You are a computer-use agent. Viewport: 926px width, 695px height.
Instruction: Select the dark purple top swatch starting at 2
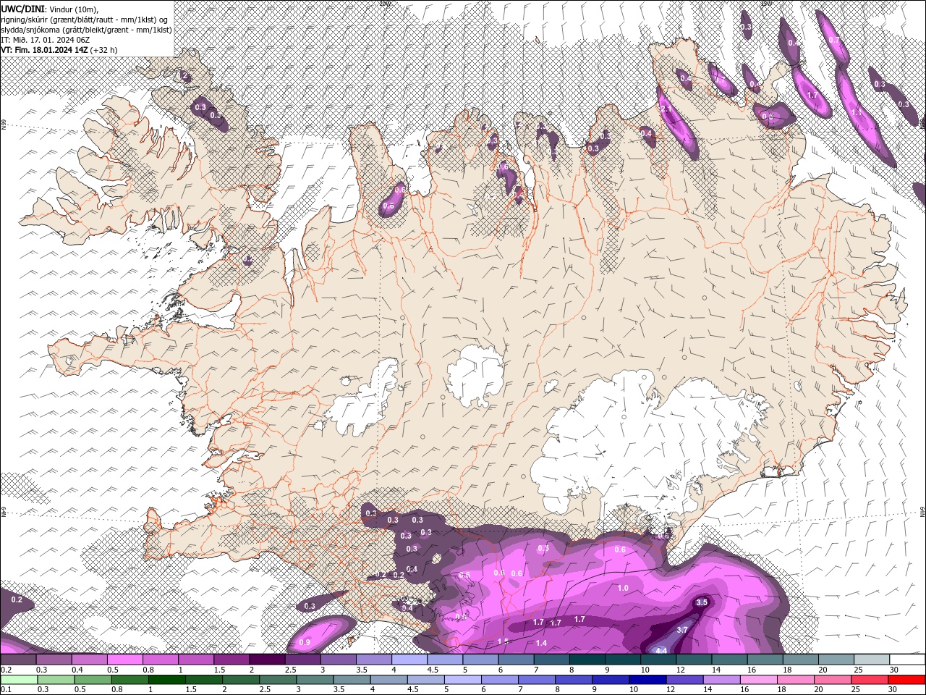click(x=267, y=660)
